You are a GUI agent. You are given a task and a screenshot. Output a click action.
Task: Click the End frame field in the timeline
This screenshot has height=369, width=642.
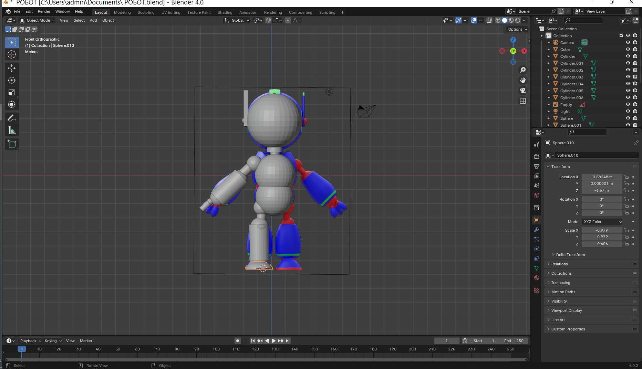click(514, 341)
